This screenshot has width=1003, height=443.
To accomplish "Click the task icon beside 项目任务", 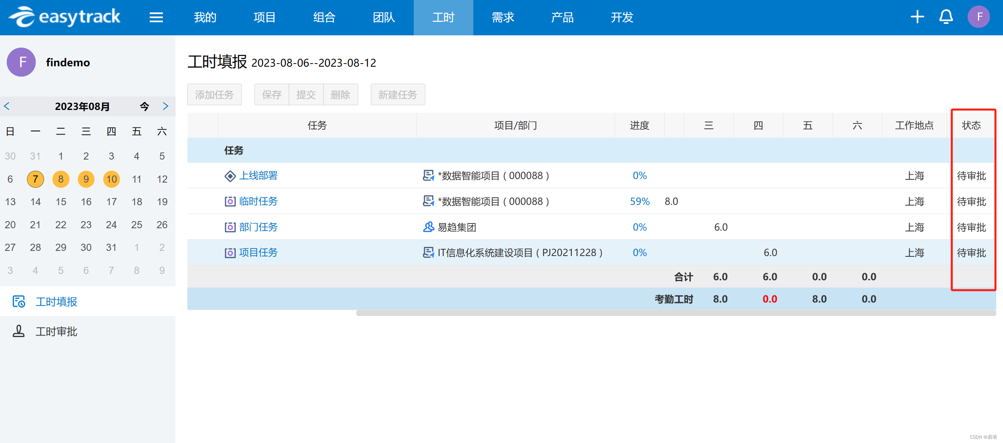I will (x=230, y=253).
